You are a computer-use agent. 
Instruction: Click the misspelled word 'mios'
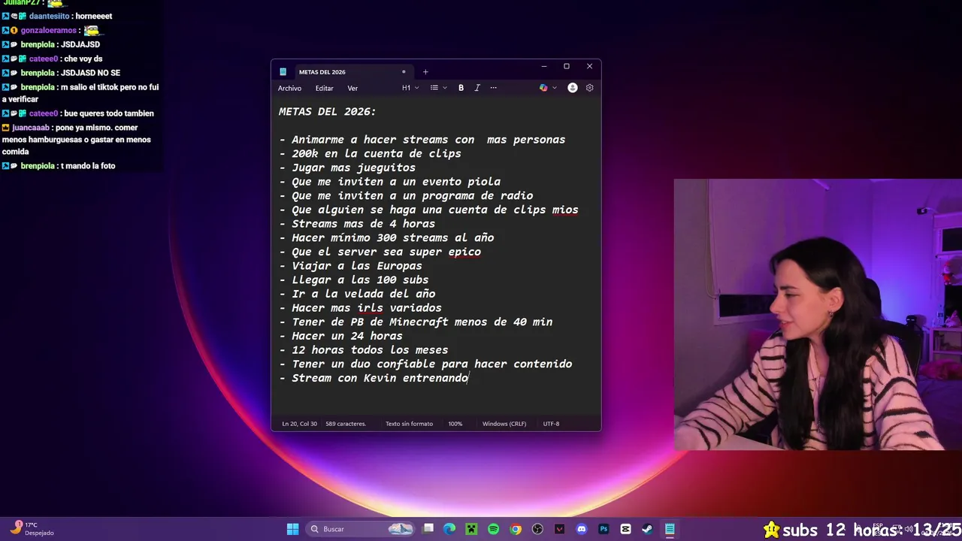pos(565,210)
